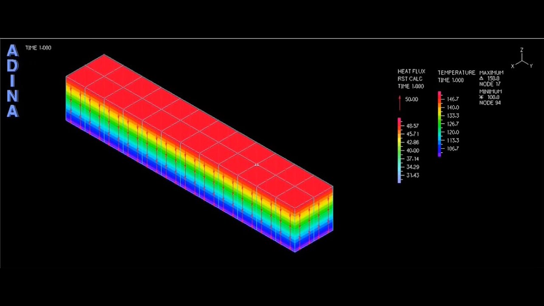Click the TIME 1.000 under RST CALC
Viewport: 544px width, 306px height.
pyautogui.click(x=411, y=86)
